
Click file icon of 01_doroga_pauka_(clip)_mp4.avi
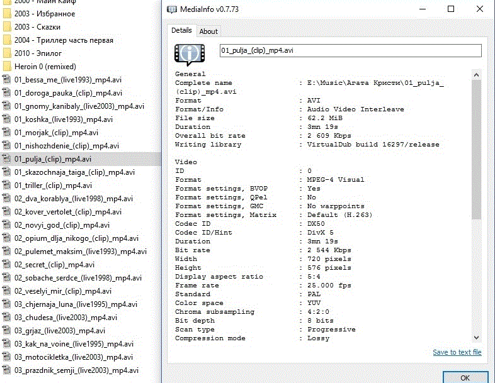(7, 93)
